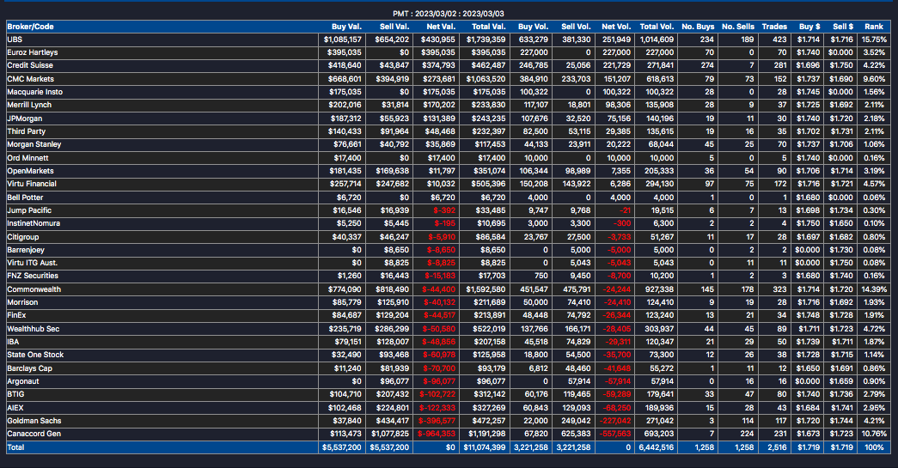The image size is (898, 468).
Task: Highlight the Jump Pacific broker name
Action: click(x=29, y=210)
